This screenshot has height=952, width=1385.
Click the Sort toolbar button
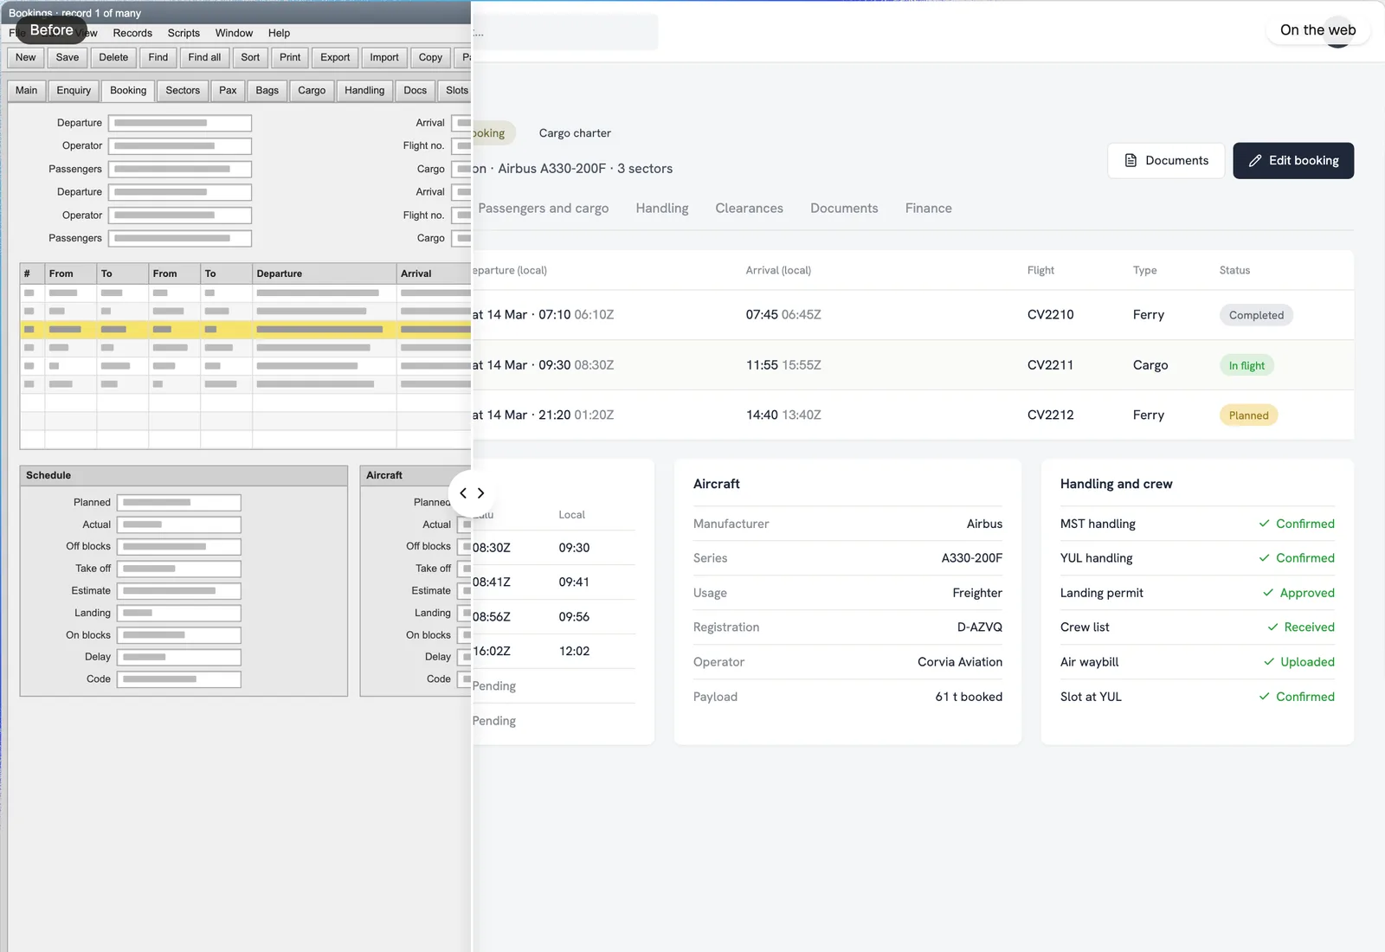(x=250, y=58)
